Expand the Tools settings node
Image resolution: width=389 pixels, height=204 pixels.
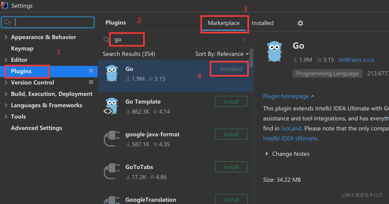(x=6, y=117)
